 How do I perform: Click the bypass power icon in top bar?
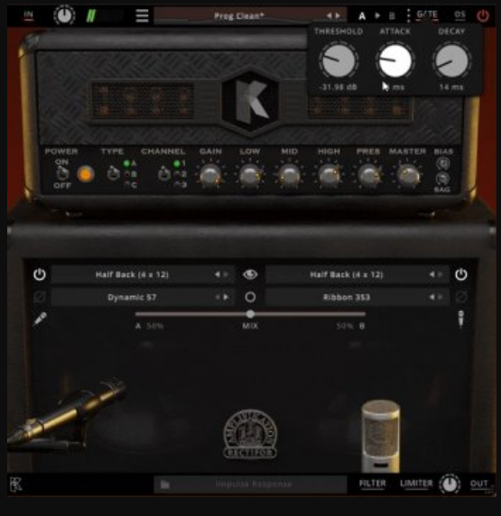point(483,16)
